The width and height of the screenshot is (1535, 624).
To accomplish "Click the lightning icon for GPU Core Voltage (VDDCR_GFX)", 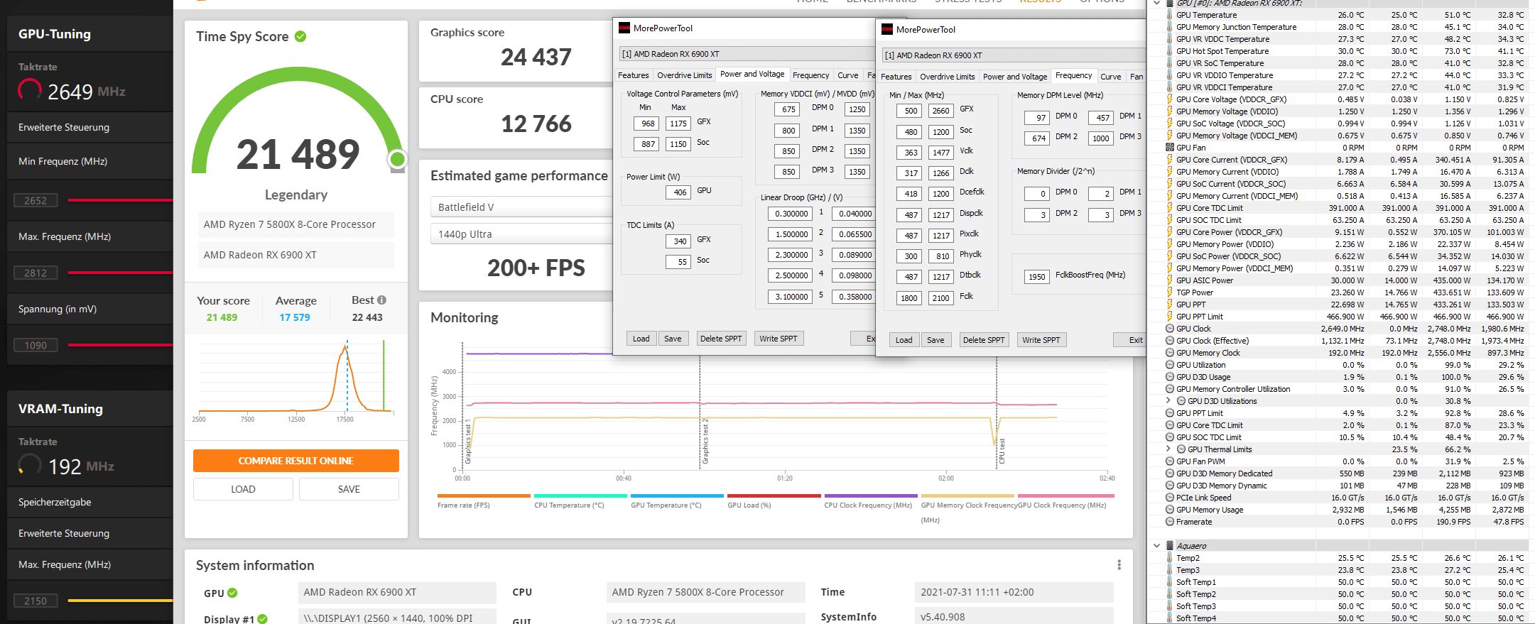I will pos(1169,99).
